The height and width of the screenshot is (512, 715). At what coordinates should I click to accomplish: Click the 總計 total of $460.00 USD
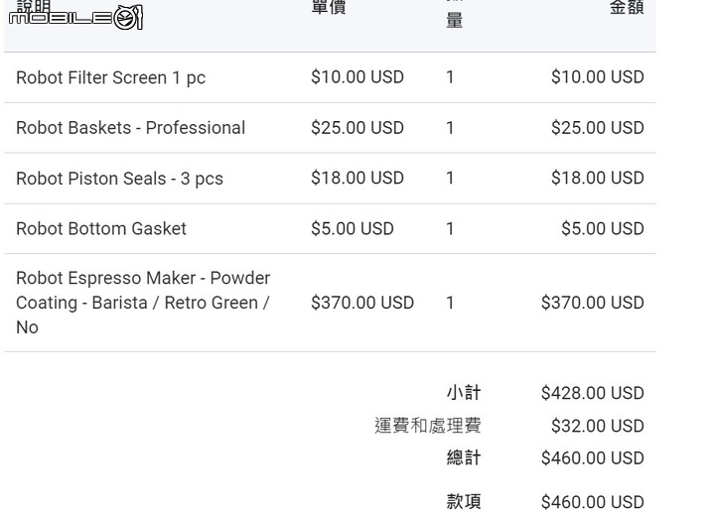pyautogui.click(x=592, y=457)
